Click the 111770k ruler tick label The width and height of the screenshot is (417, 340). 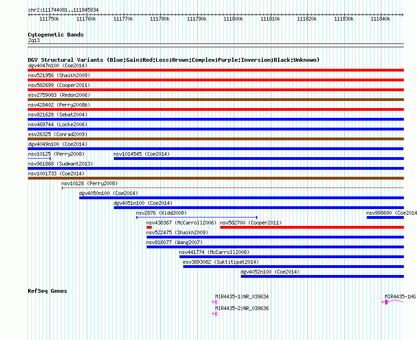(x=123, y=19)
